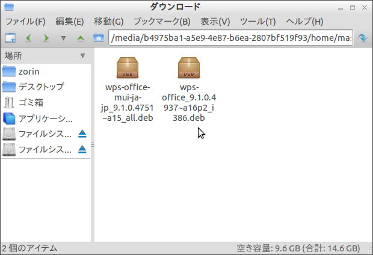Click the wps-office-mui-ja-jp_9.1.0.4751~a15_all.deb file name
The height and width of the screenshot is (255, 373).
point(128,102)
